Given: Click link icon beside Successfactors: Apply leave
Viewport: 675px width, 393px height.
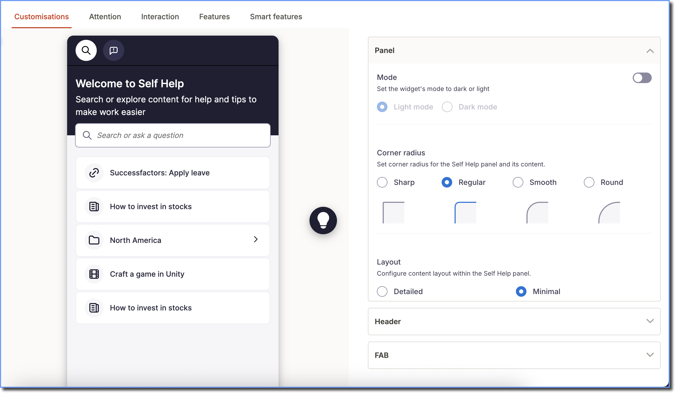Looking at the screenshot, I should point(94,173).
